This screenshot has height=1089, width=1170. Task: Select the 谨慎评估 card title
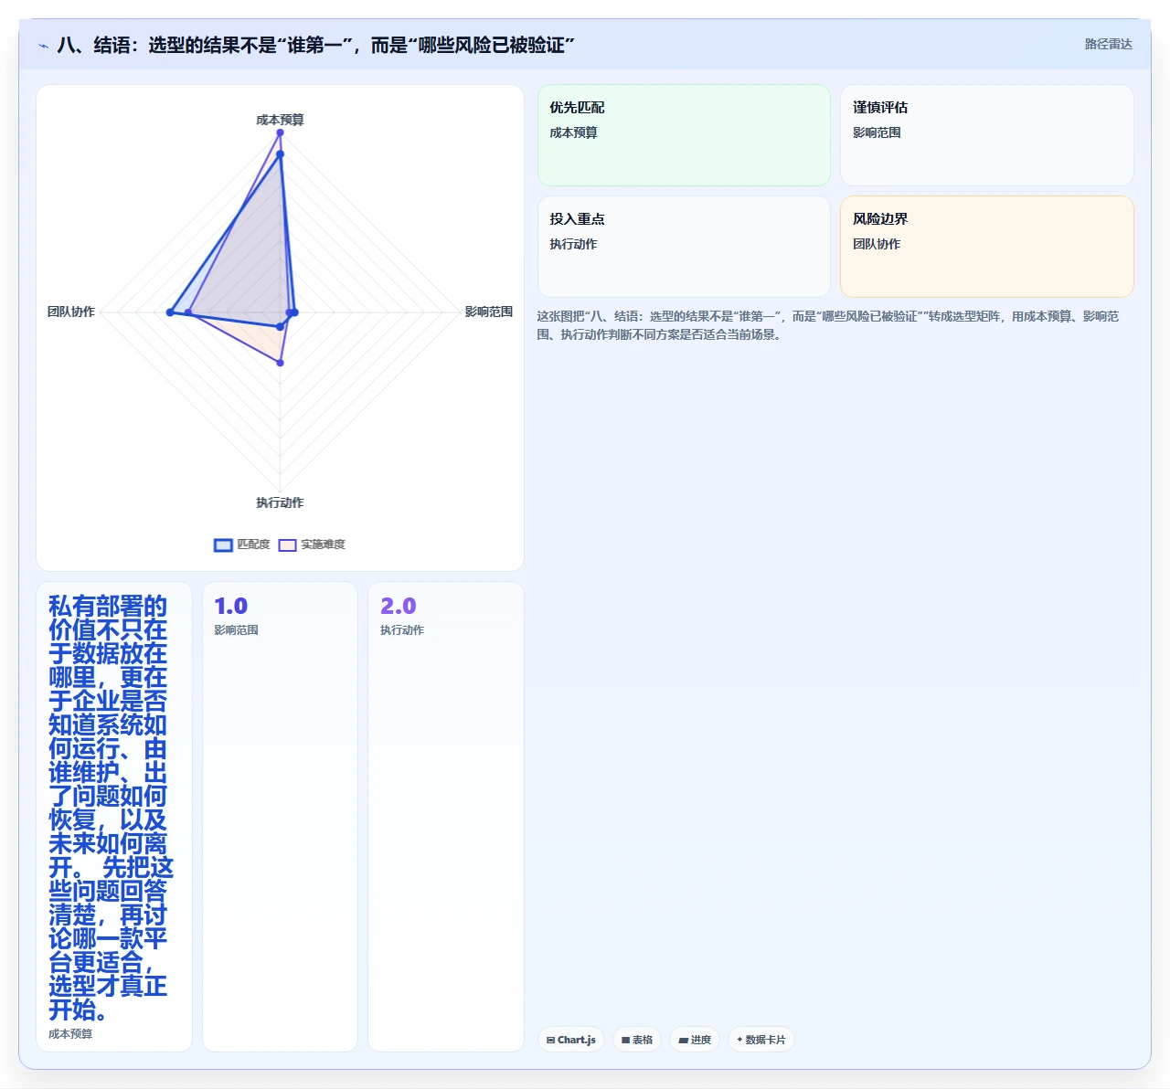[x=880, y=108]
